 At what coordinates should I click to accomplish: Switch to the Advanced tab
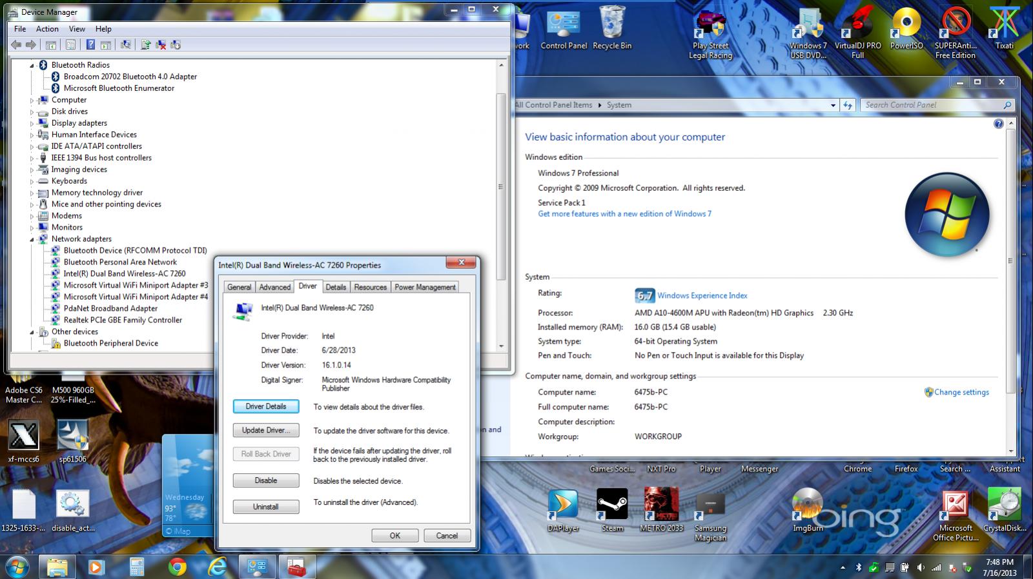275,287
